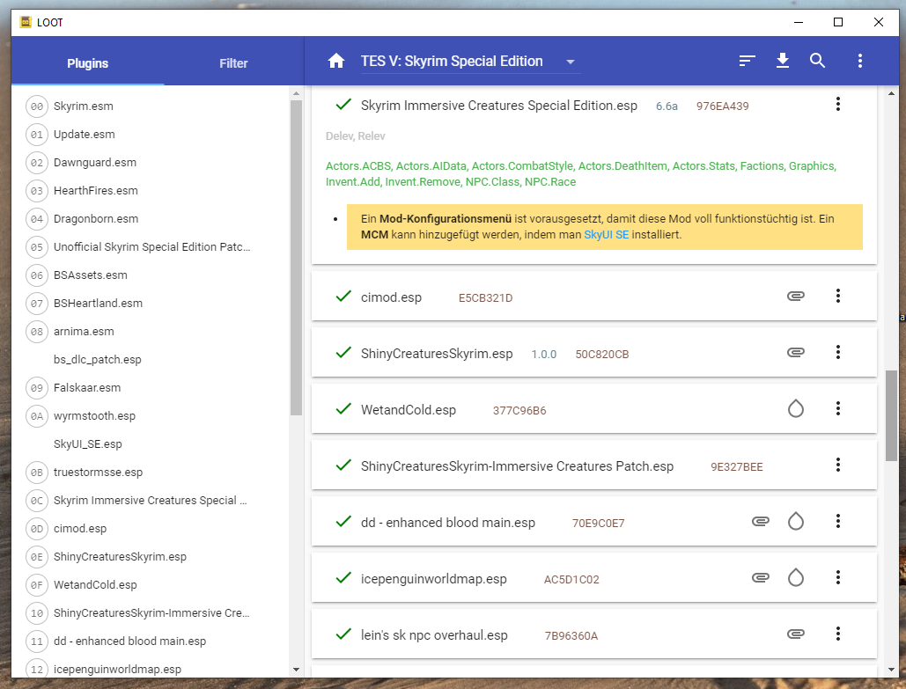The height and width of the screenshot is (689, 906).
Task: Open three-dot menu for Skyrim Immersive Creatures card
Action: coord(838,105)
